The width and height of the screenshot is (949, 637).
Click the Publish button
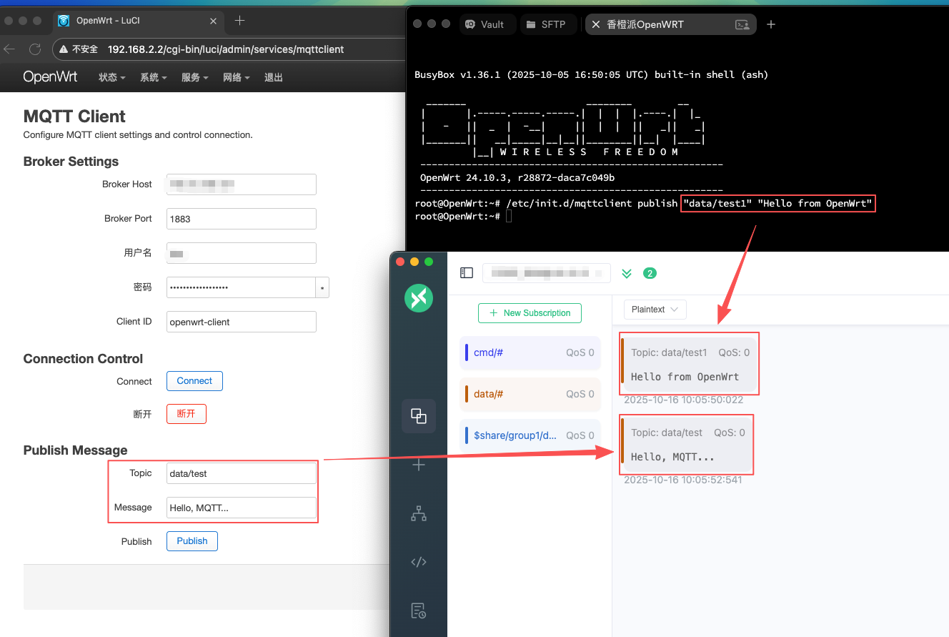pos(192,541)
